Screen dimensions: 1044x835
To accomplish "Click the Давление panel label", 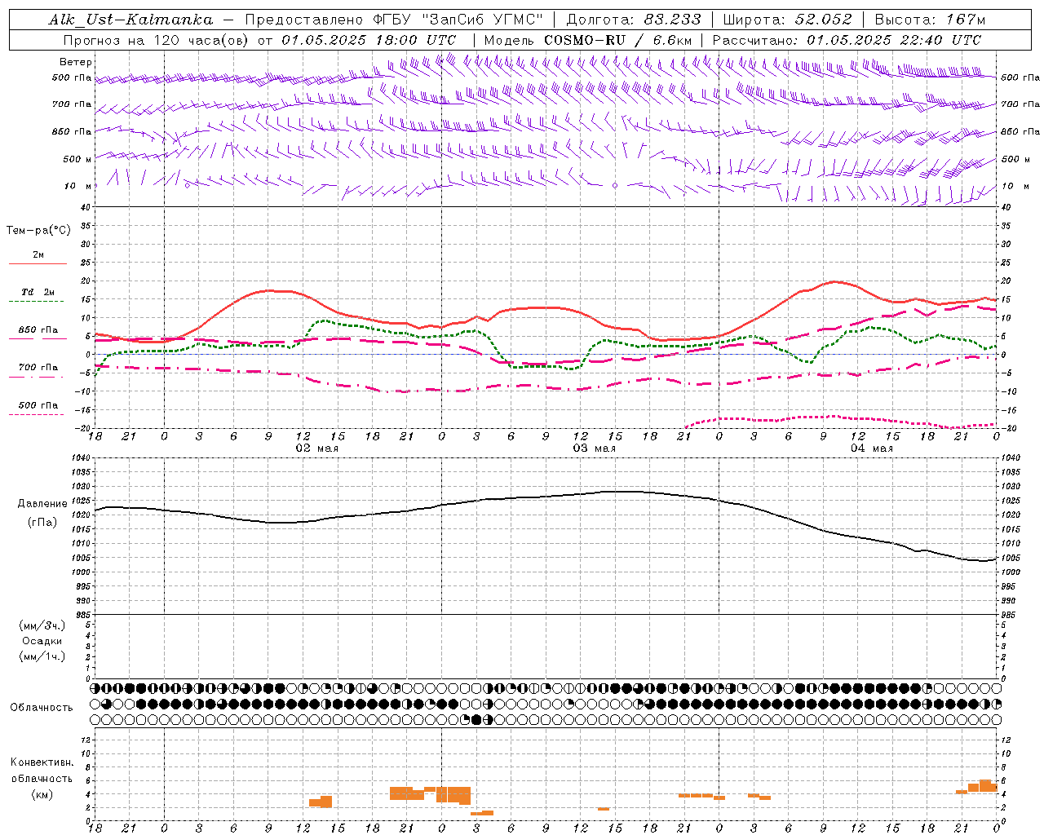I will coord(42,504).
